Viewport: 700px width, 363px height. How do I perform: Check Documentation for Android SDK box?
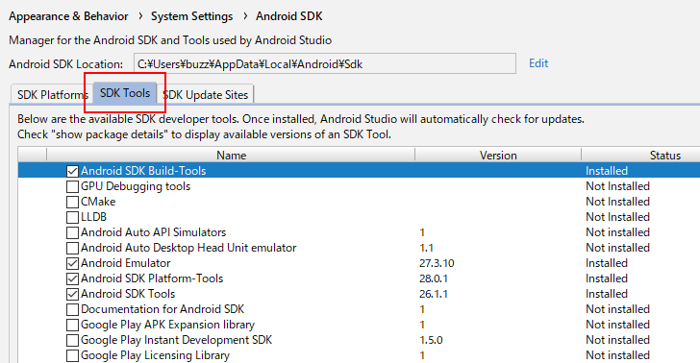tap(72, 309)
